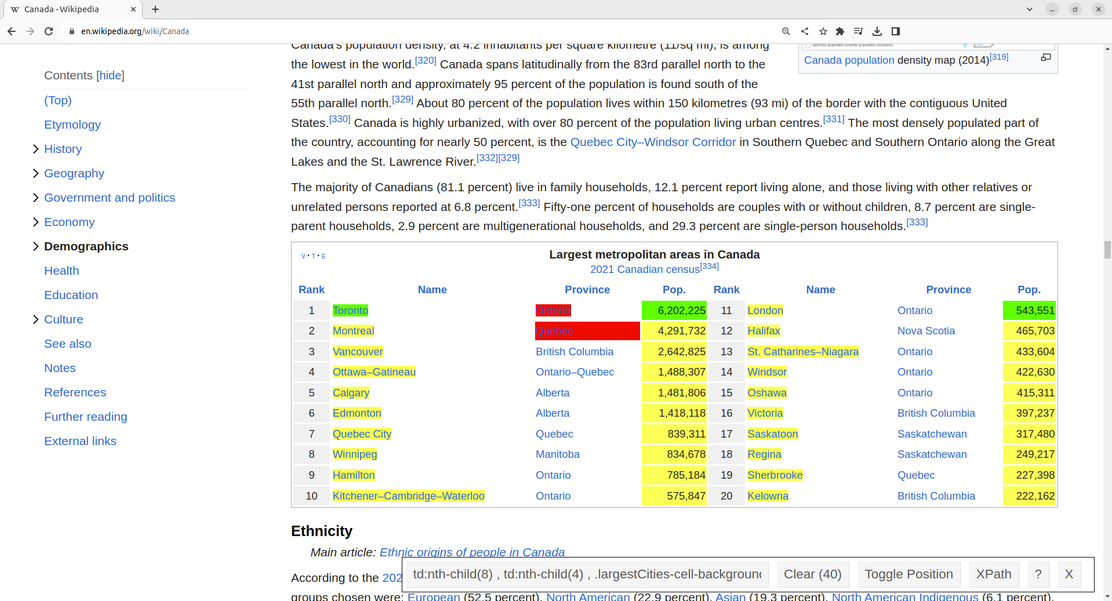Screen dimensions: 1112x601
Task: Hide the Contents sidebar
Action: click(110, 75)
